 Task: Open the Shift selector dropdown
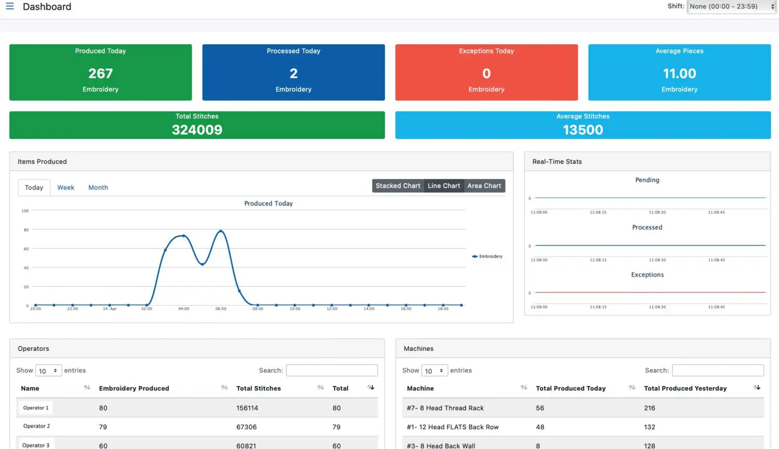click(731, 6)
